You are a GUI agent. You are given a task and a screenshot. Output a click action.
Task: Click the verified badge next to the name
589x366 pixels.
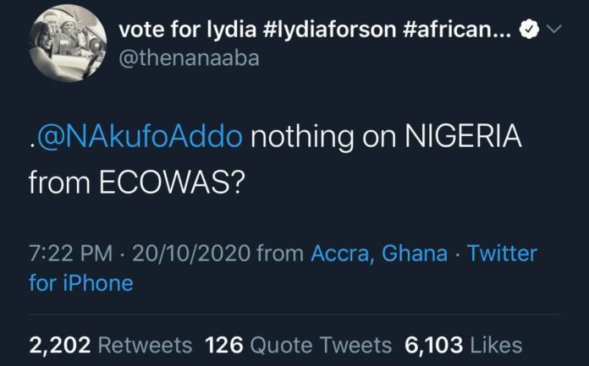click(529, 30)
